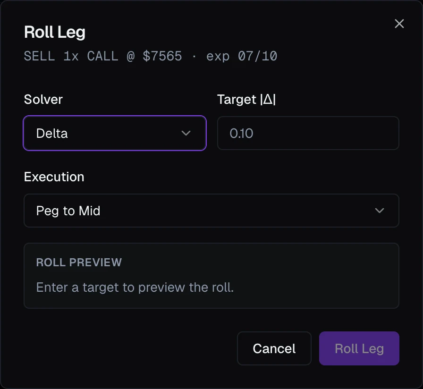The width and height of the screenshot is (423, 389).
Task: Select the Peg to Mid value text
Action: 68,211
